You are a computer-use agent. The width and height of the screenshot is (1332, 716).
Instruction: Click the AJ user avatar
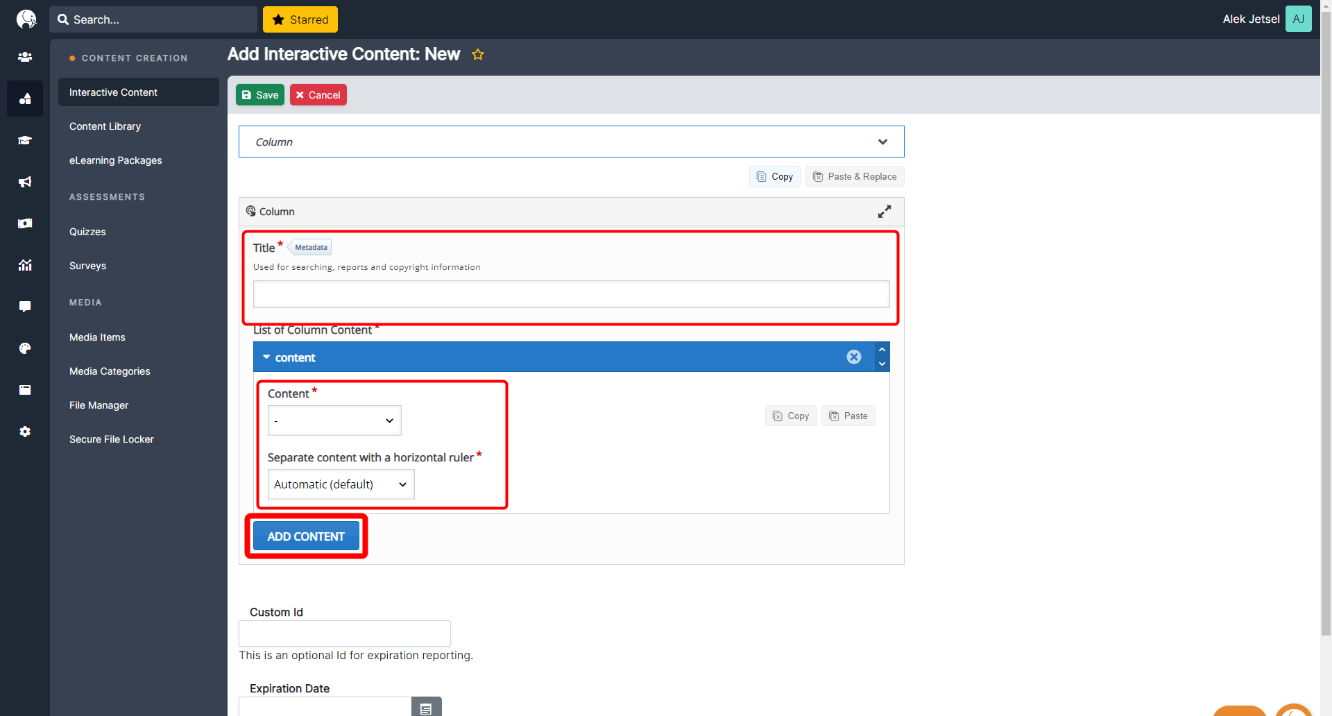click(x=1298, y=19)
